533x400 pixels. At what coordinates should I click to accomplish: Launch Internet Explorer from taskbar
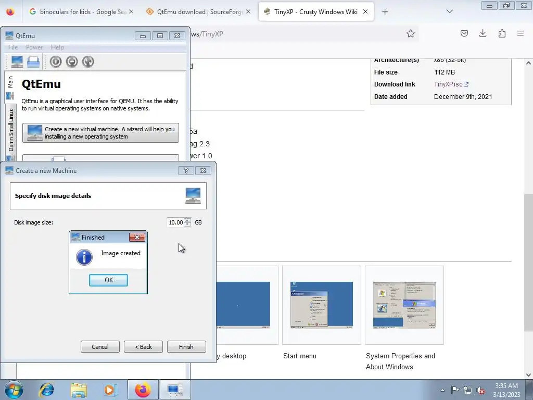click(46, 390)
